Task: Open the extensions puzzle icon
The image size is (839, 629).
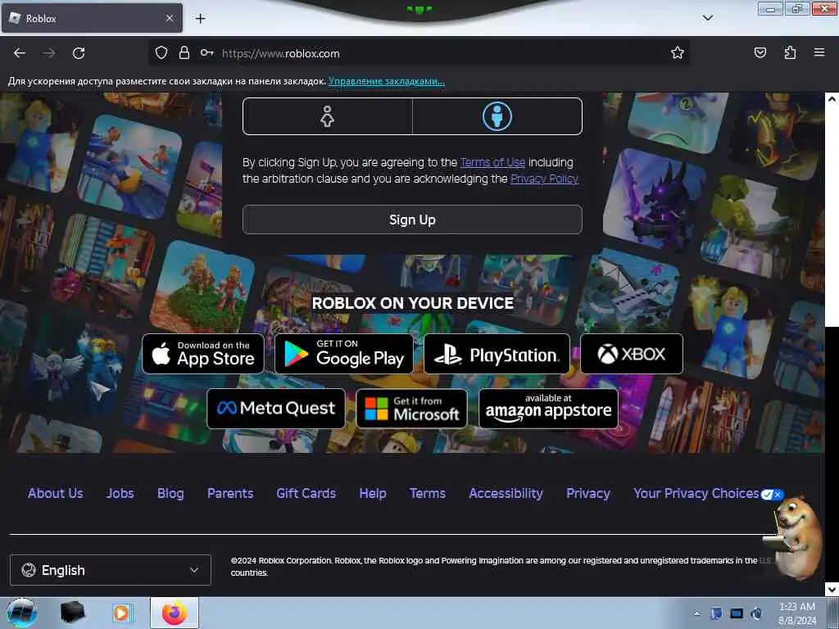Action: [x=790, y=52]
